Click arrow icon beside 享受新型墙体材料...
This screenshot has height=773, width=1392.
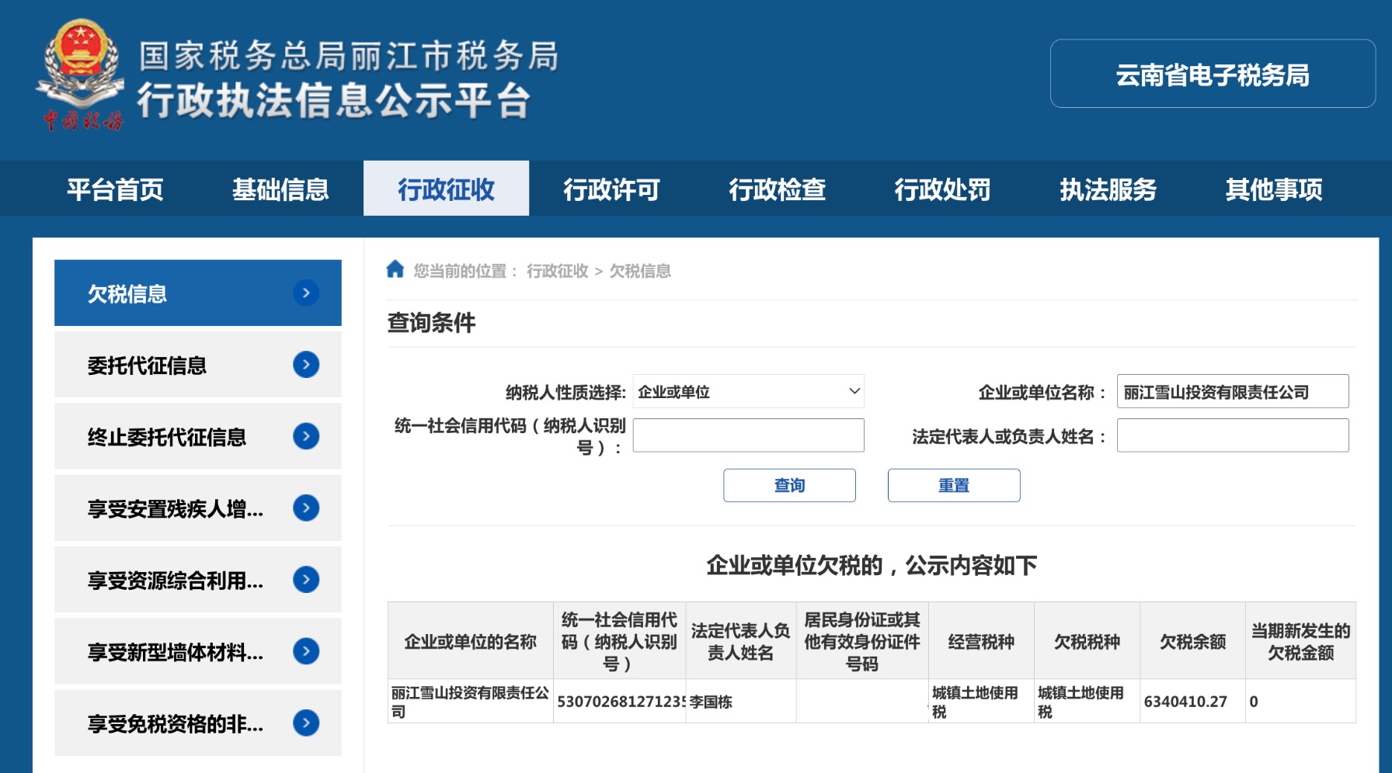(306, 651)
